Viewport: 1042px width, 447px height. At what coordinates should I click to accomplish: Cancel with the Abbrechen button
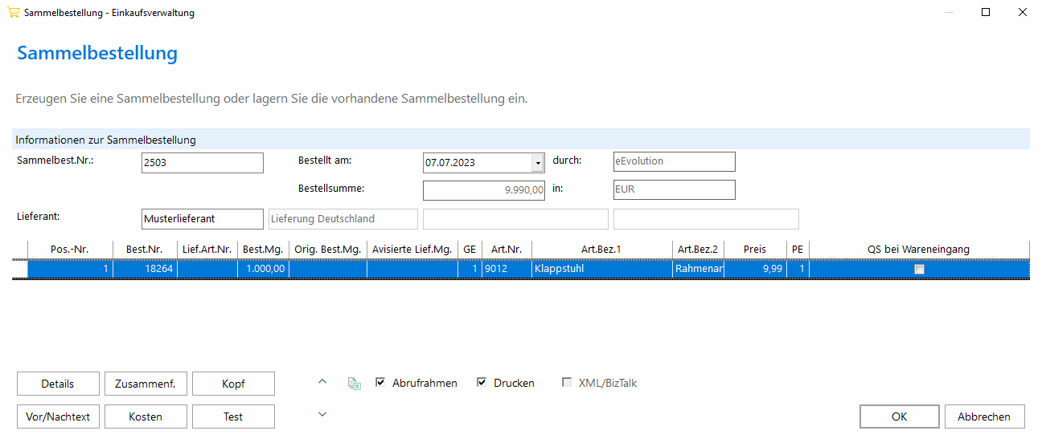click(984, 417)
